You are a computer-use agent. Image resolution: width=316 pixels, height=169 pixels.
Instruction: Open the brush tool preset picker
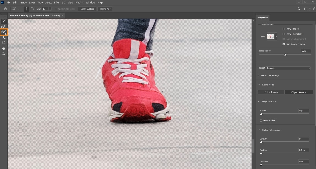(15, 9)
